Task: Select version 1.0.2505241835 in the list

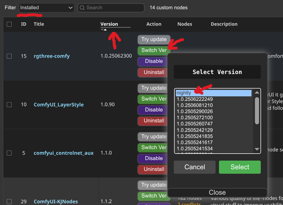Action: 214,136
